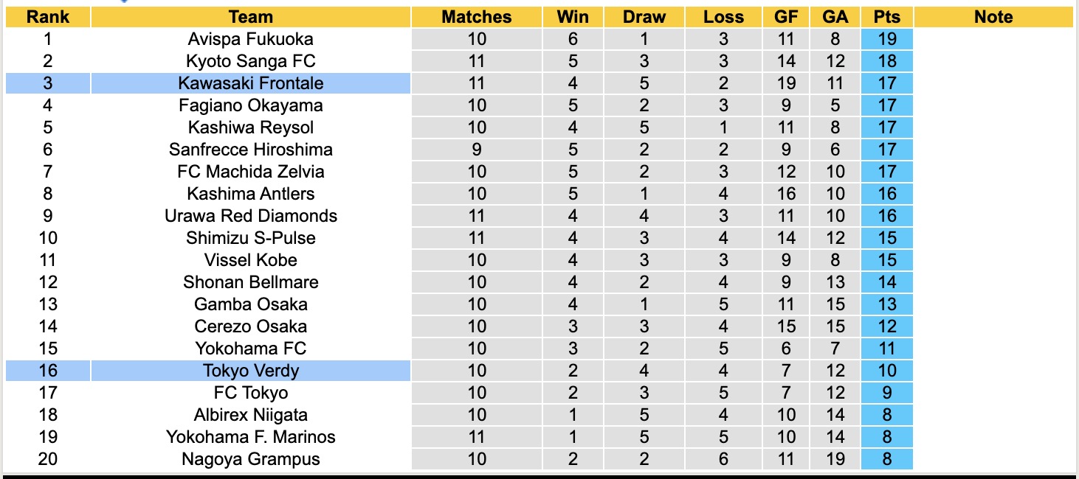
Task: Click the GA column header
Action: point(835,17)
